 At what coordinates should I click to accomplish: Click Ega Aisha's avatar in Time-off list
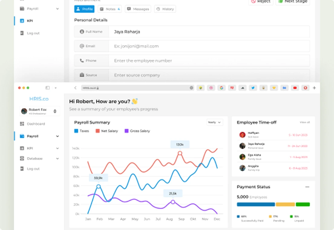[x=242, y=157]
